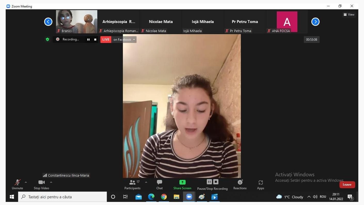The image size is (364, 205).
Task: Expand video options arrow beside Stop Video
Action: (51, 182)
